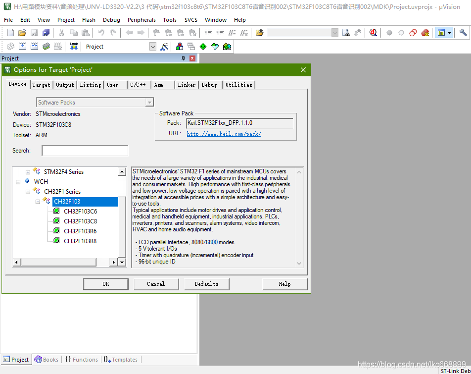Click the Pack Installer icon
Screen dimensions: 471x374
tap(227, 46)
